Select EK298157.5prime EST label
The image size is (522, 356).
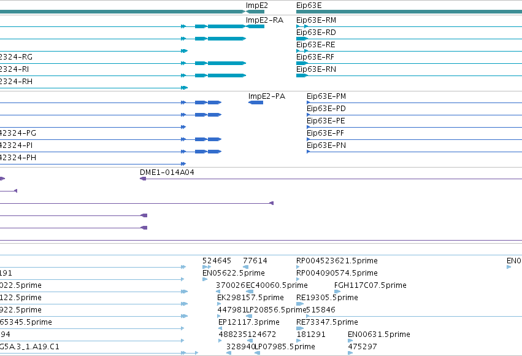click(250, 298)
